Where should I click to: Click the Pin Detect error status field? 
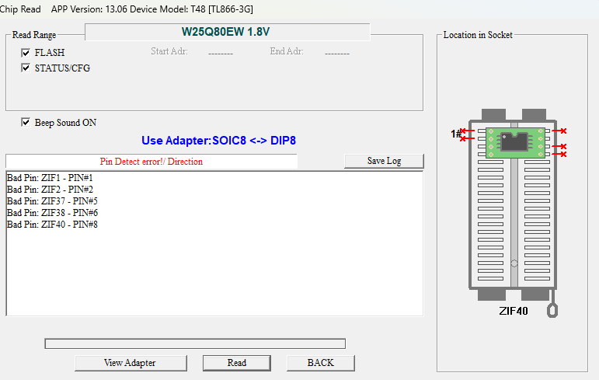click(x=151, y=162)
